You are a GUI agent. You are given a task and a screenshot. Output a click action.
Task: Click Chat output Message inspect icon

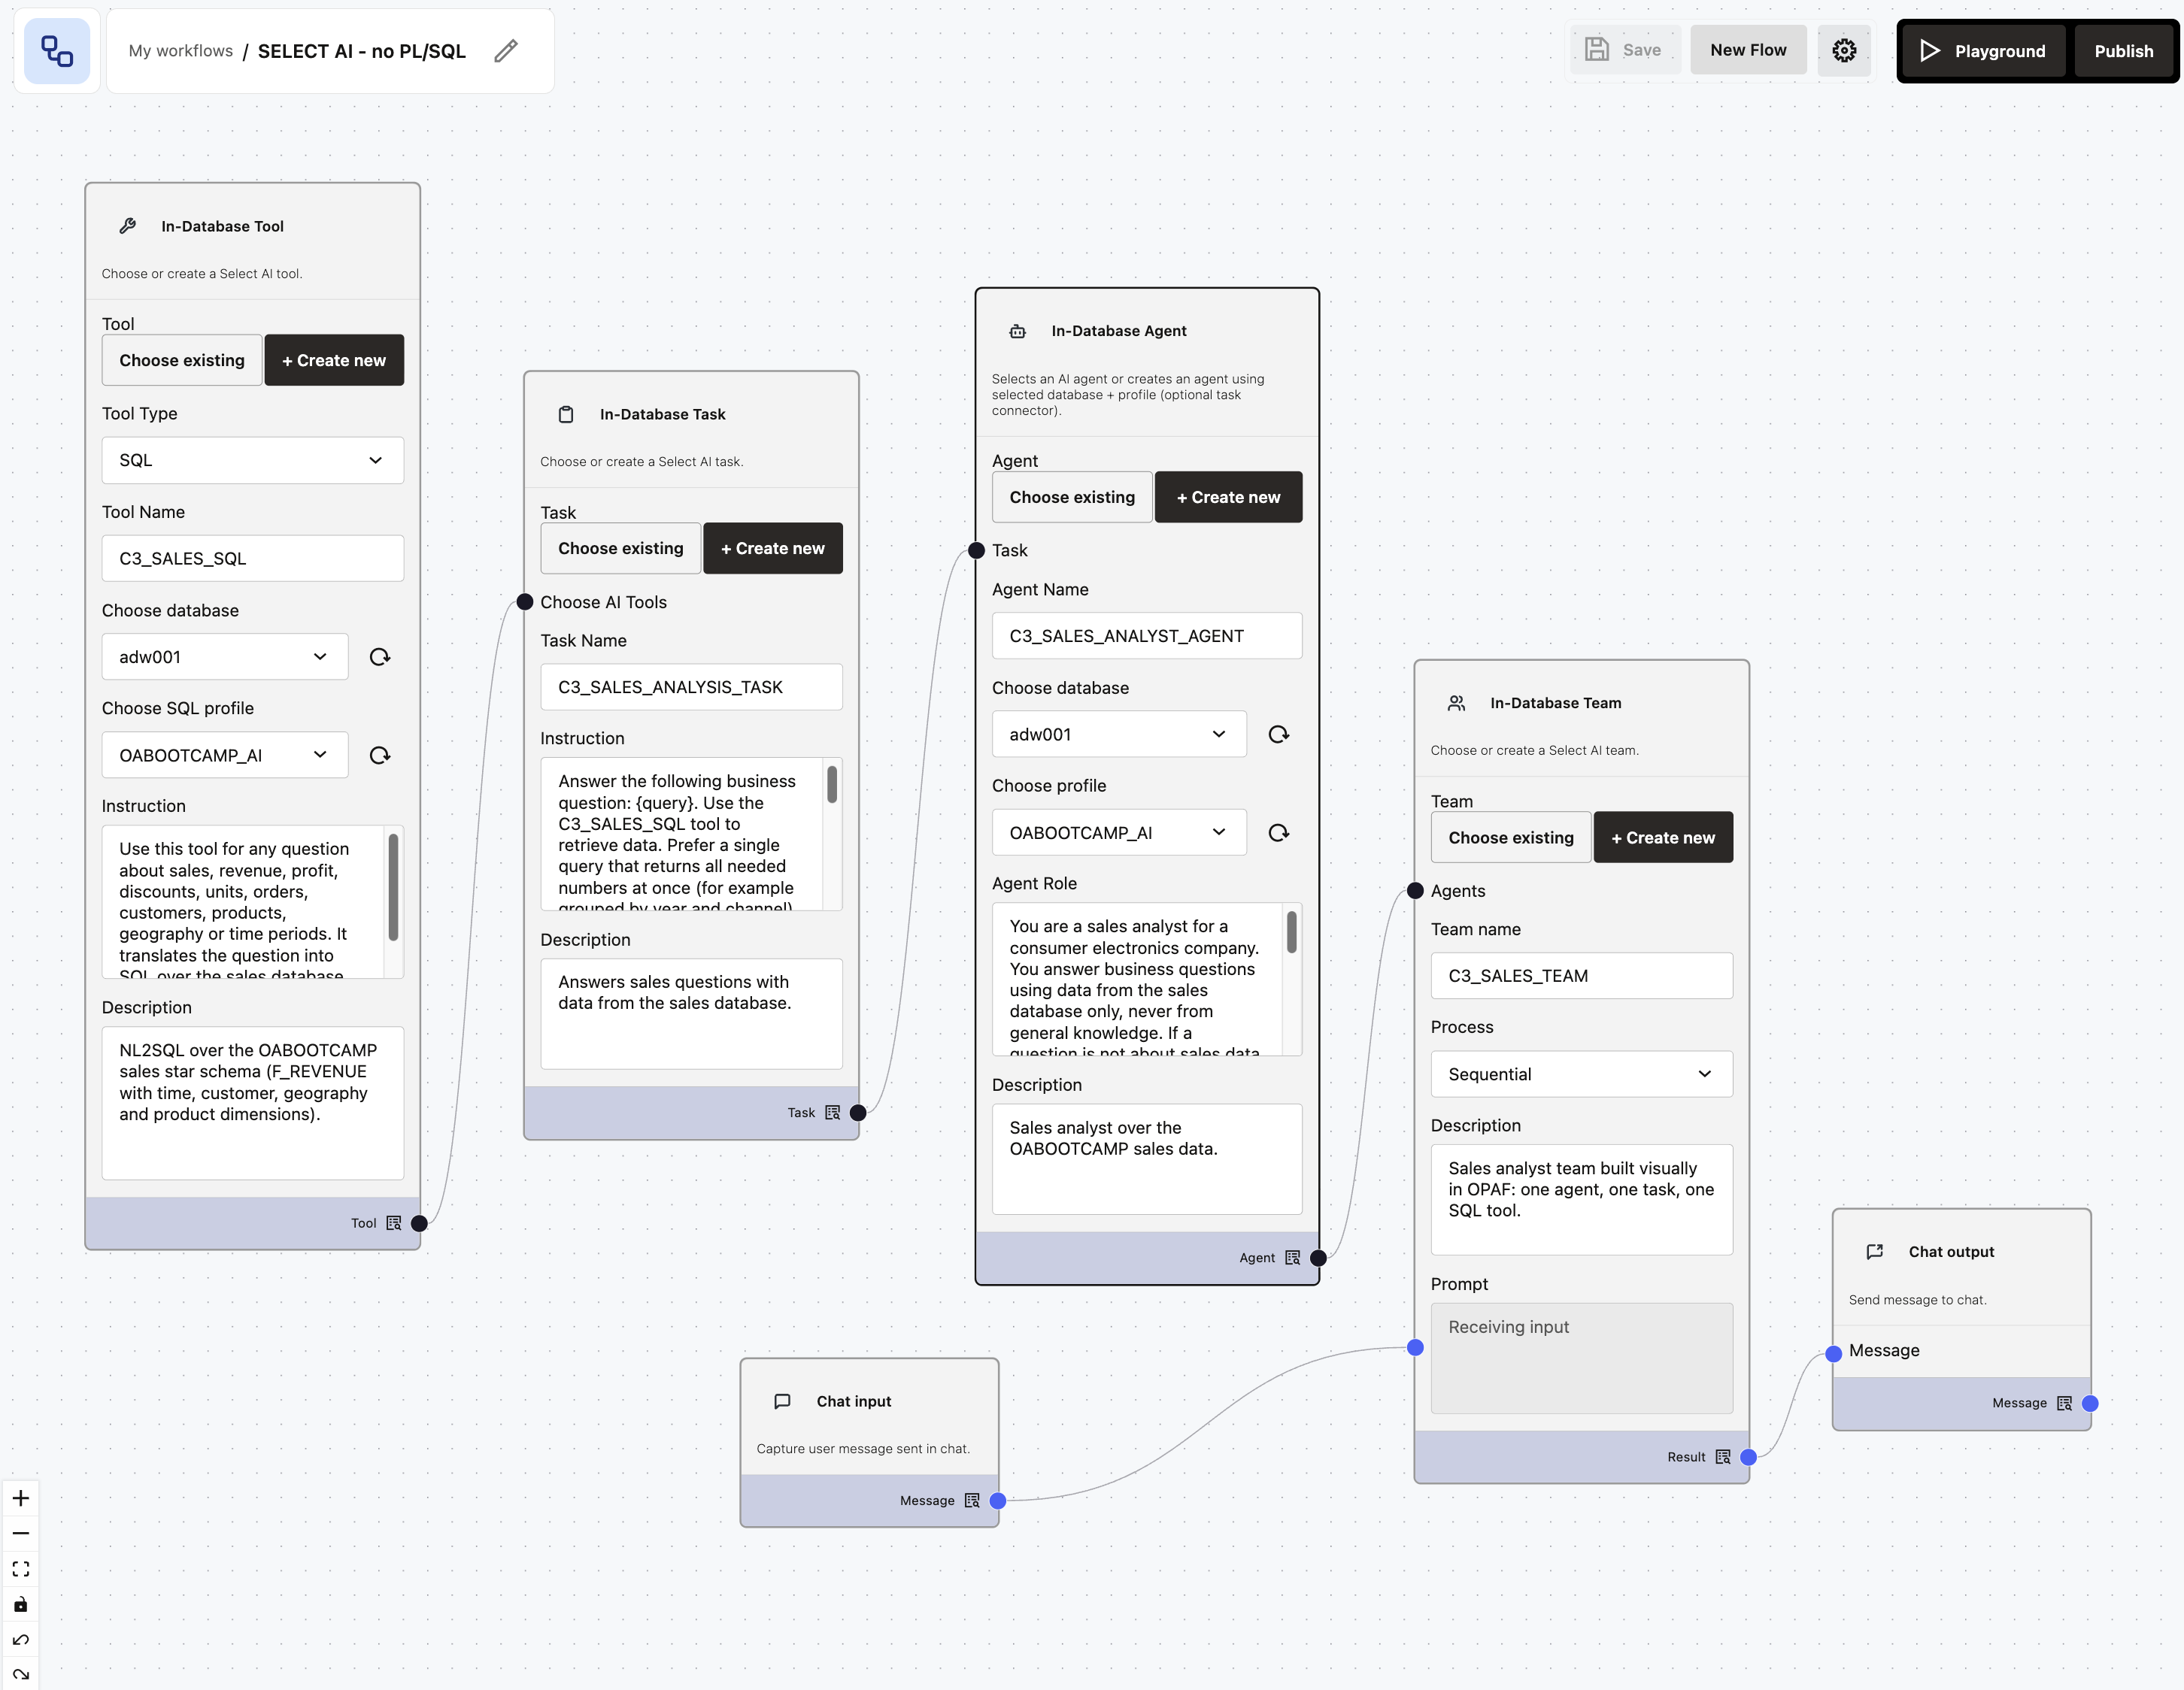click(2064, 1403)
